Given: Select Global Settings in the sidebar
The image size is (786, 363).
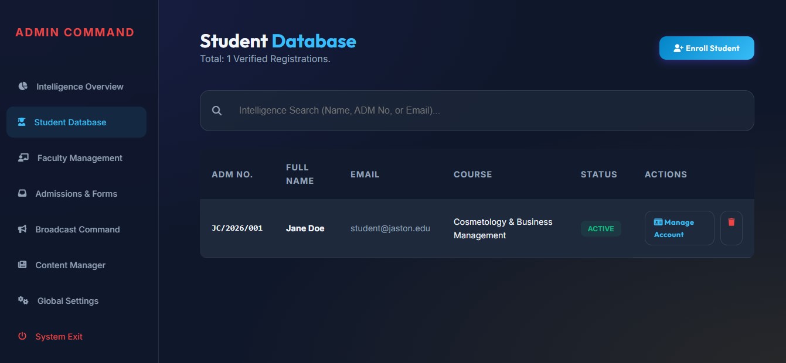Looking at the screenshot, I should click(x=68, y=301).
